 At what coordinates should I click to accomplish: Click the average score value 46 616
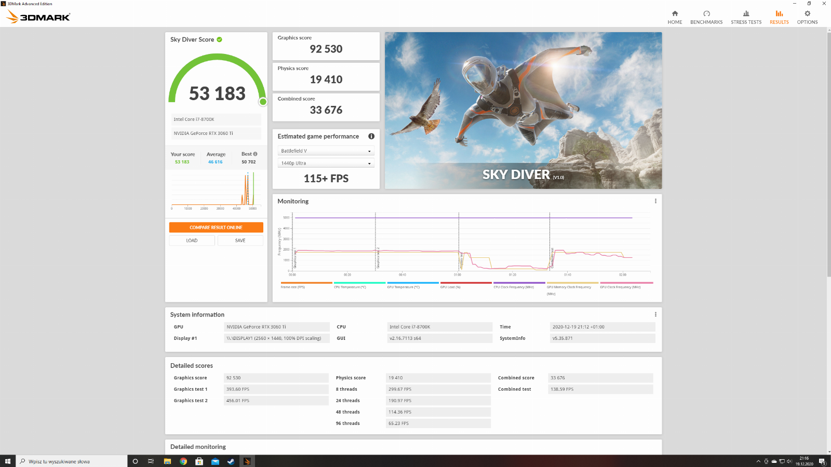tap(216, 162)
